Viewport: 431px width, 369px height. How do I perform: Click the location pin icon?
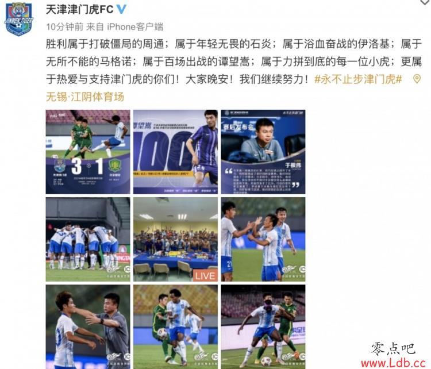tap(417, 79)
